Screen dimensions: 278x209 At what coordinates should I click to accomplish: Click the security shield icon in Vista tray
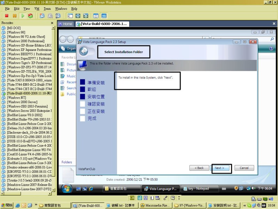pos(236,188)
